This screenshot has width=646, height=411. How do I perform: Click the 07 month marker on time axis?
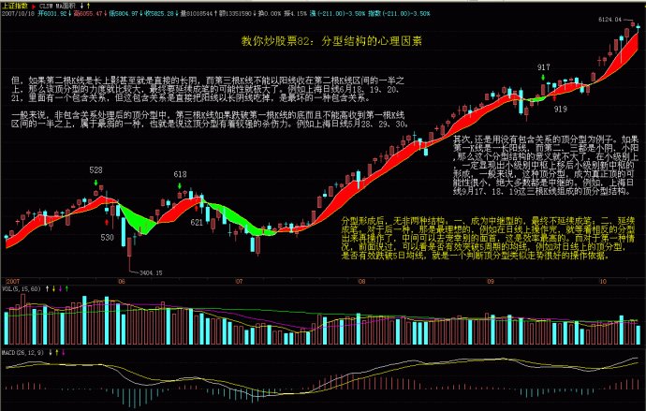coord(240,282)
